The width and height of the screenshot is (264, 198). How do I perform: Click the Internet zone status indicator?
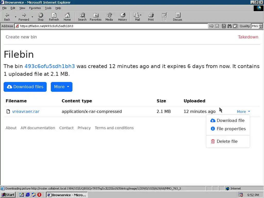[x=233, y=188]
